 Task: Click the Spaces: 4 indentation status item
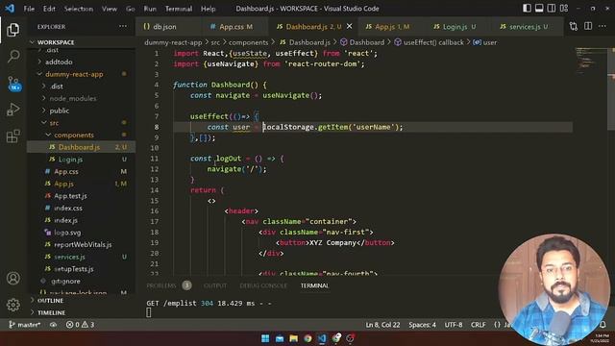coord(422,325)
